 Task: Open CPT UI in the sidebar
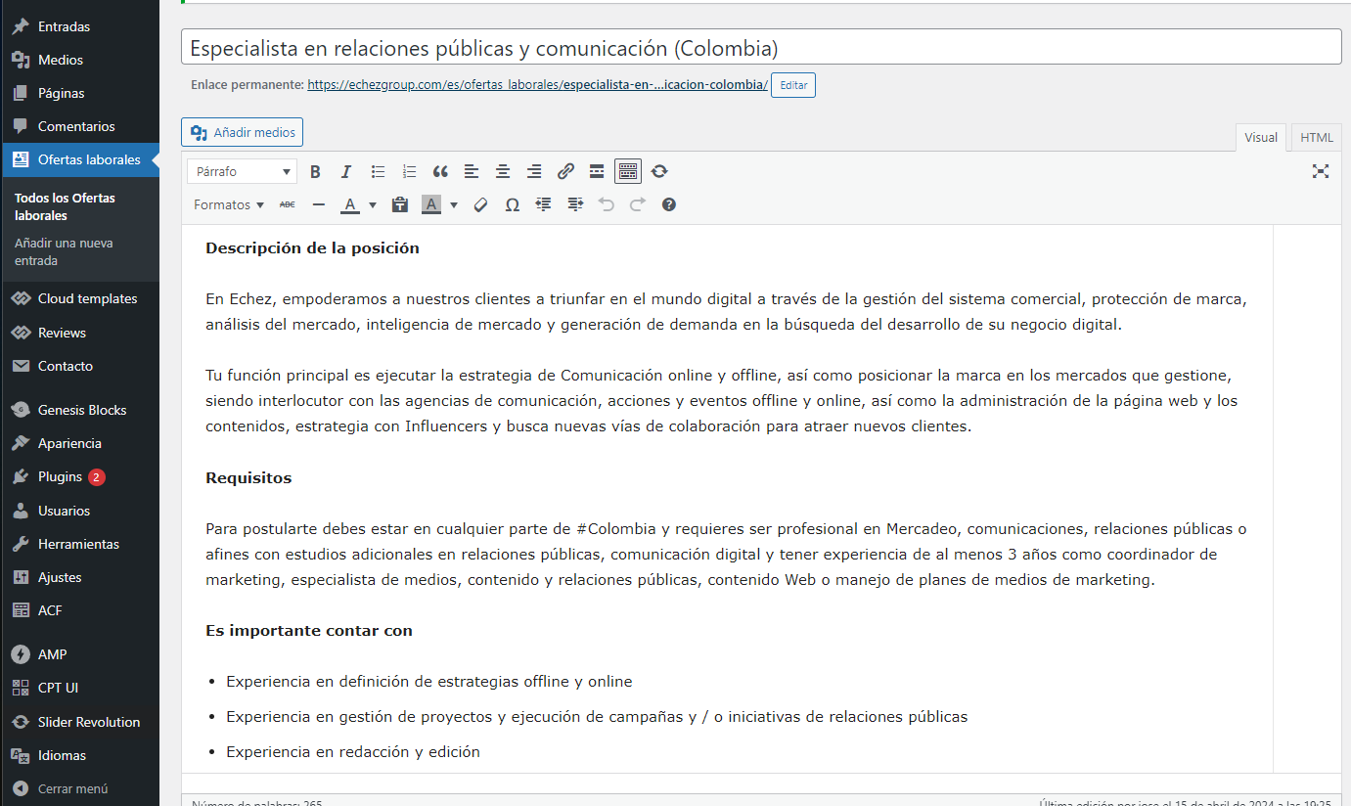pyautogui.click(x=79, y=688)
